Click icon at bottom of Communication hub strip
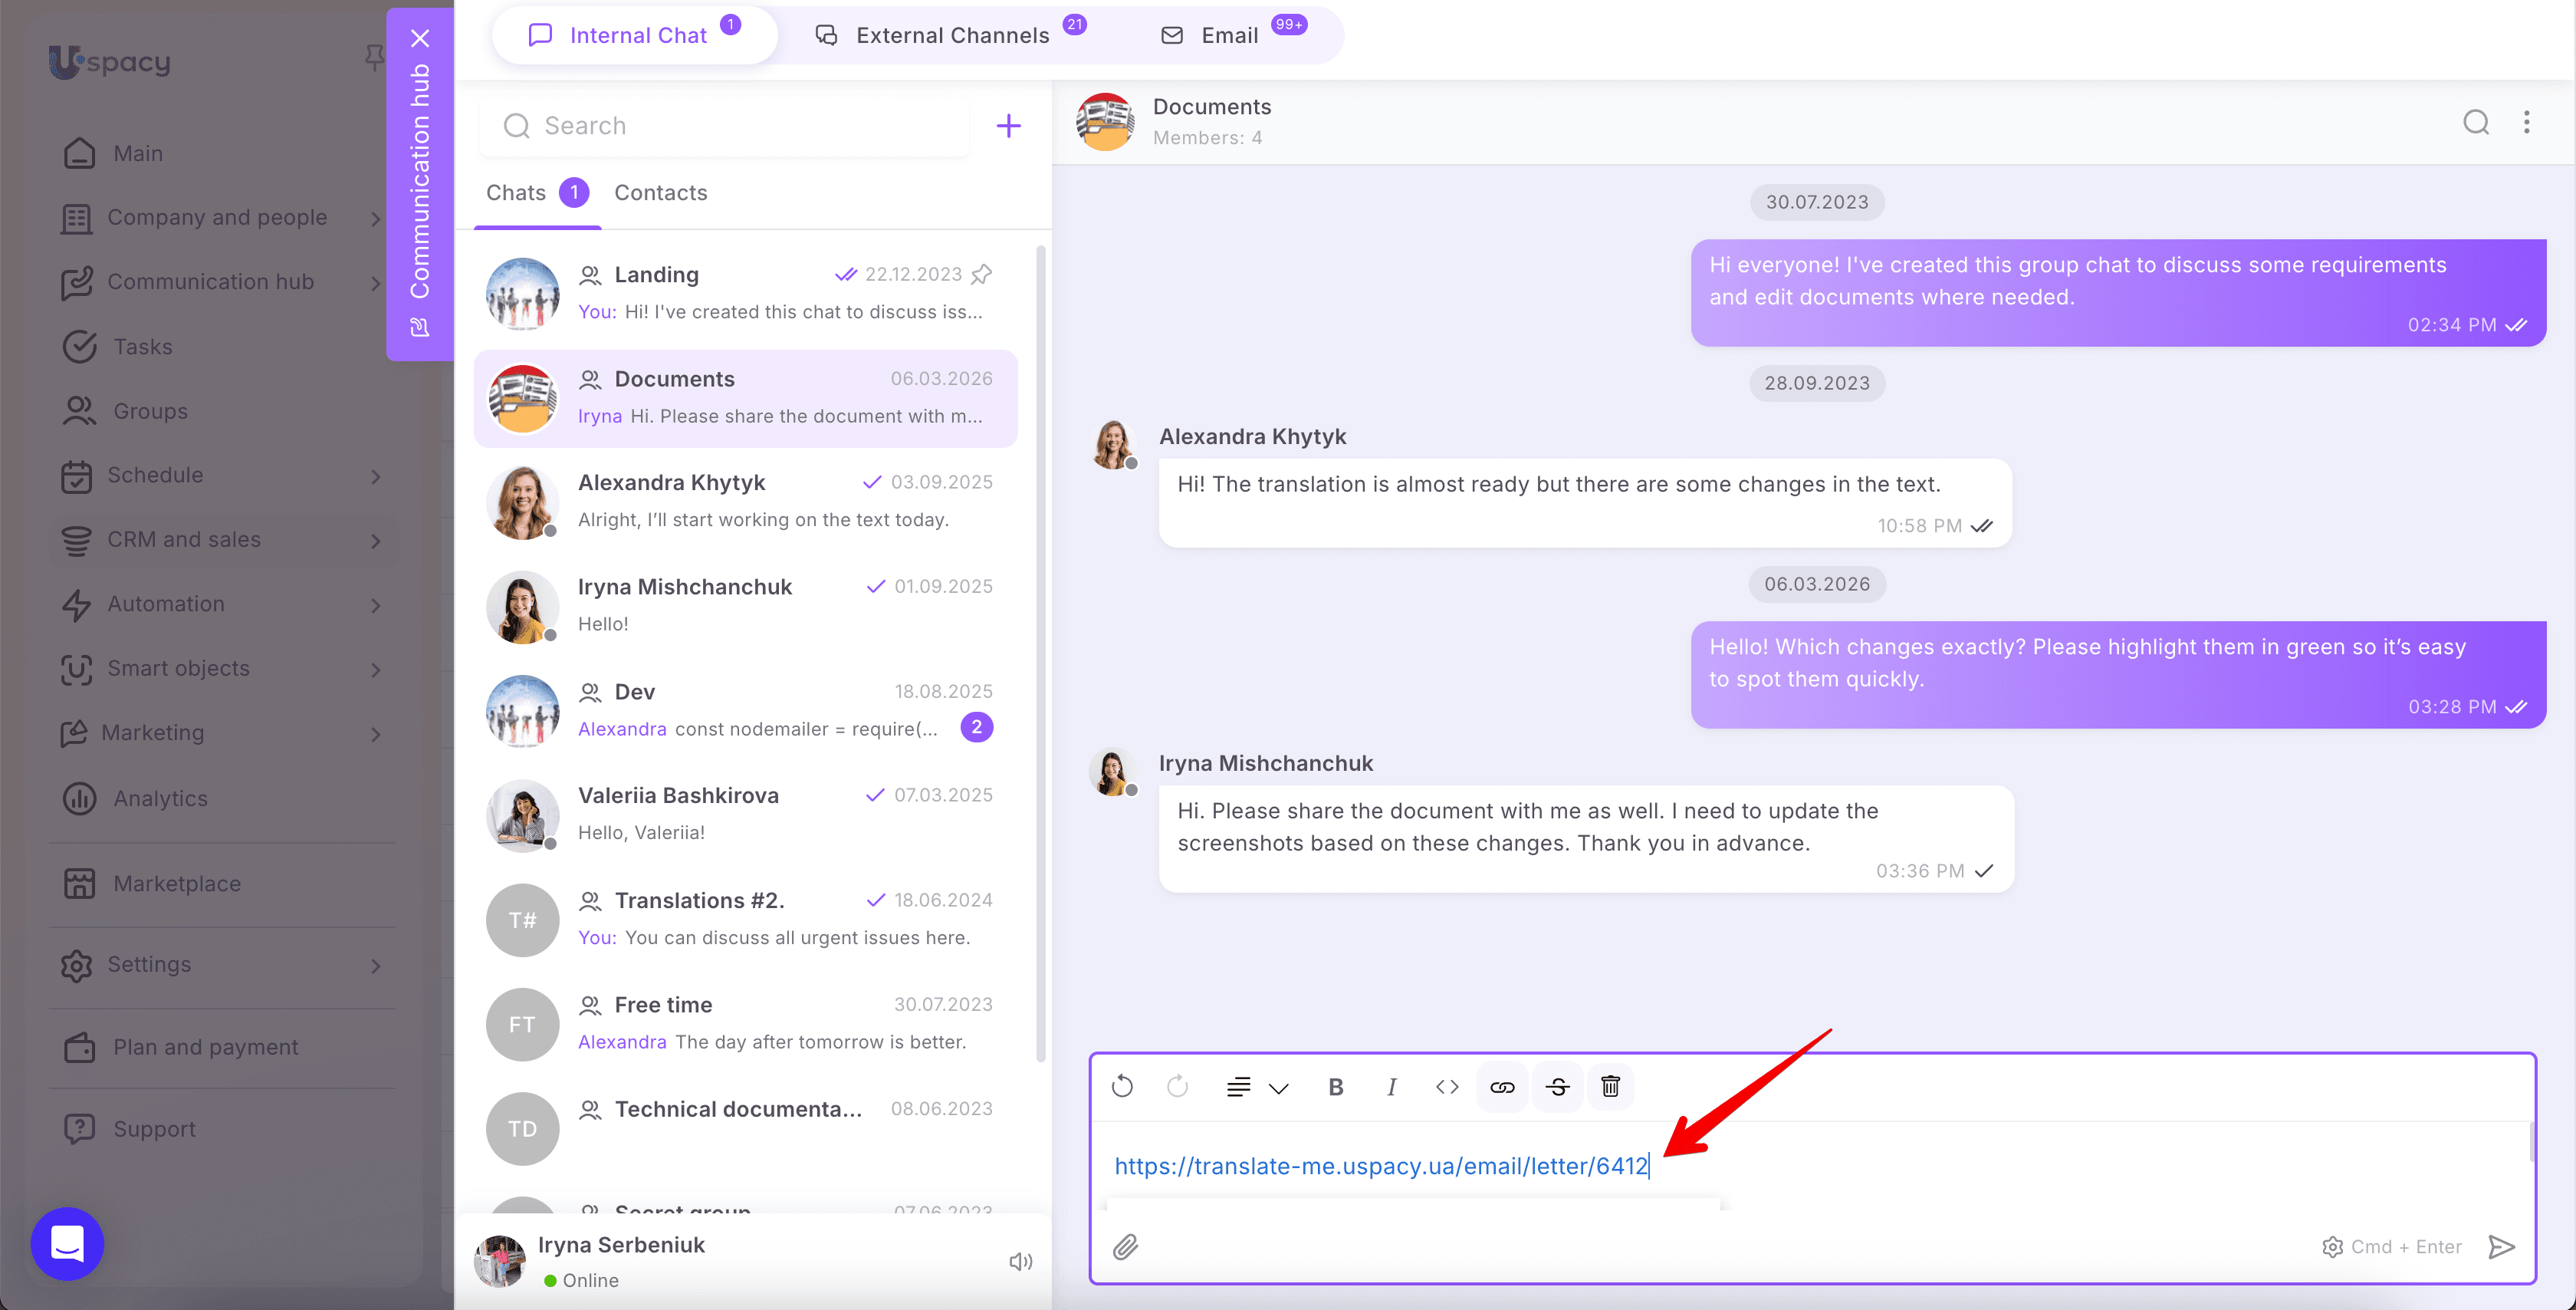This screenshot has height=1310, width=2576. (x=420, y=327)
